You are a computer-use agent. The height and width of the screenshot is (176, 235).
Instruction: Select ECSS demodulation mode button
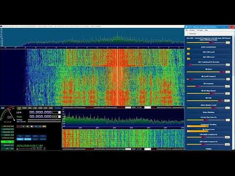pyautogui.click(x=24, y=108)
